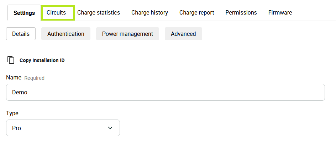Click the chevron arrow in Type dropdown
Screen dimensions: 336x144
pyautogui.click(x=110, y=128)
